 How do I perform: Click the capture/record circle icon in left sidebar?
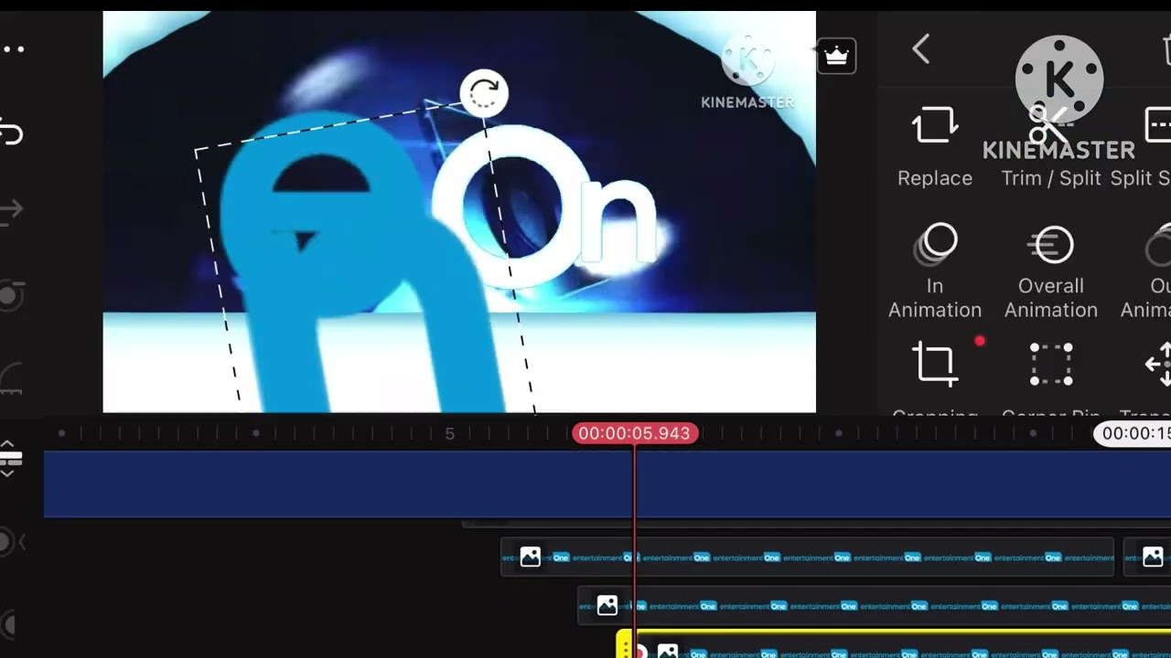coord(11,295)
